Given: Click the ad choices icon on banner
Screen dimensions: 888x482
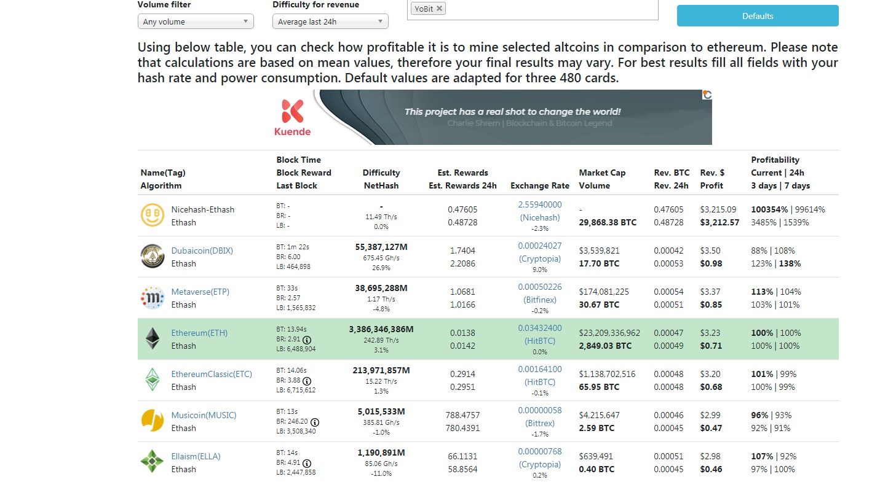Looking at the screenshot, I should [707, 95].
